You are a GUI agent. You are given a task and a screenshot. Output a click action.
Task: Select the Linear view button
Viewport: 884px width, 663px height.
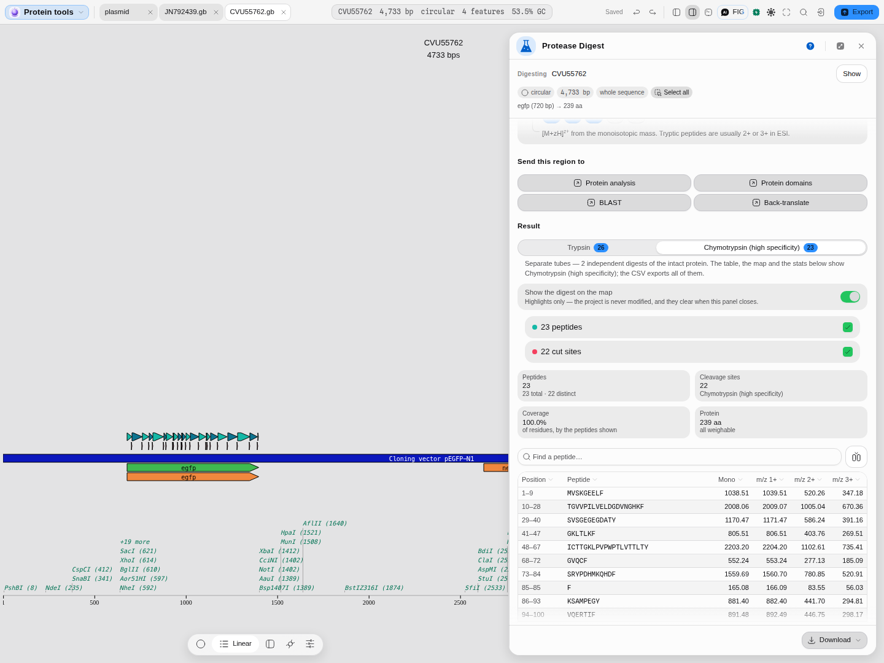click(x=236, y=644)
